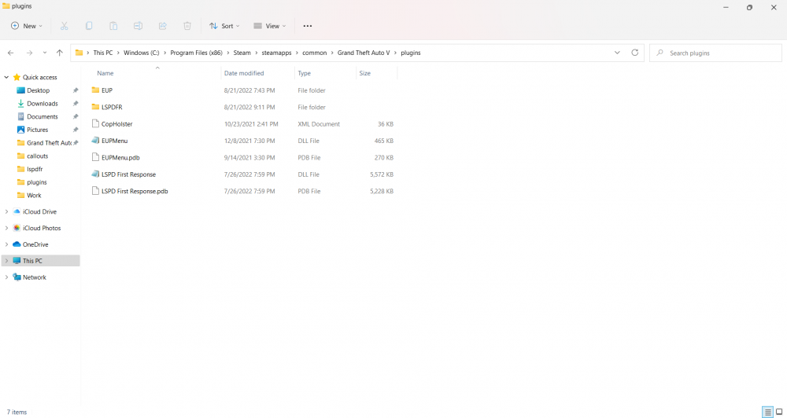
Task: Select the LSPDFR folder icon
Action: 95,108
